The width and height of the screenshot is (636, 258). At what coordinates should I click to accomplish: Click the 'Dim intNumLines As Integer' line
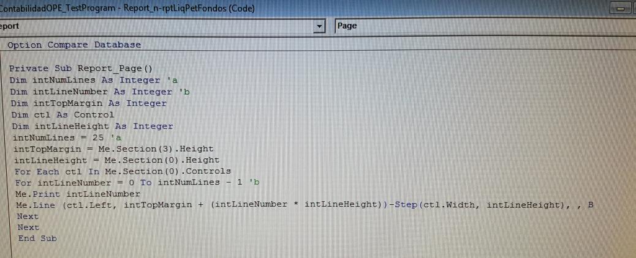94,80
